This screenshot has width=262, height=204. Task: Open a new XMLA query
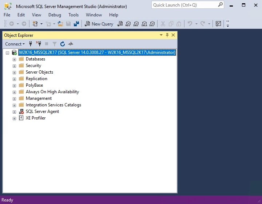(144, 24)
